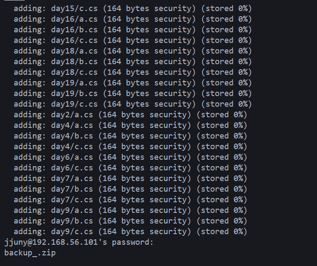This screenshot has height=266, width=317.
Task: Click the day2/a.cs output line
Action: coord(130,115)
